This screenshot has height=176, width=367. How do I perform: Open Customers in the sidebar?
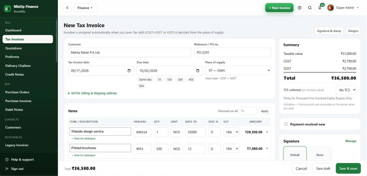pyautogui.click(x=28, y=127)
